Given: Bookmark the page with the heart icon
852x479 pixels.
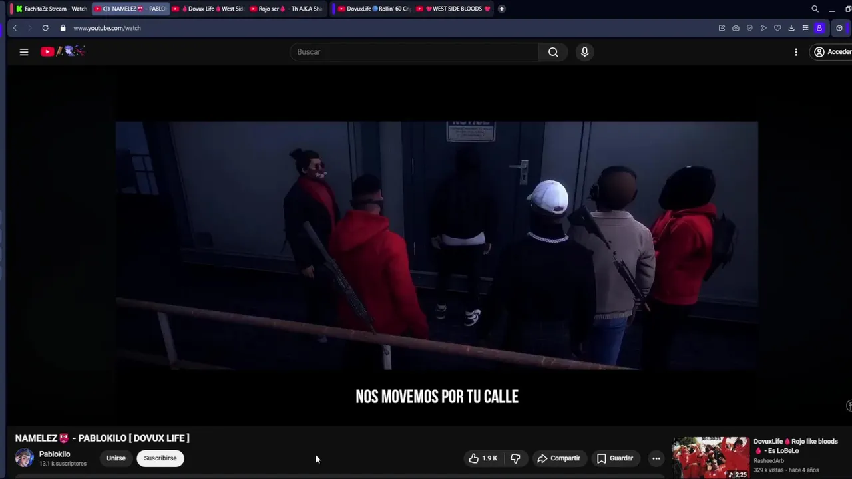Looking at the screenshot, I should pyautogui.click(x=777, y=28).
